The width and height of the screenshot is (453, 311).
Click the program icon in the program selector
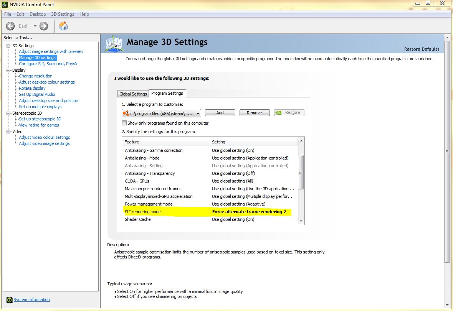(126, 113)
